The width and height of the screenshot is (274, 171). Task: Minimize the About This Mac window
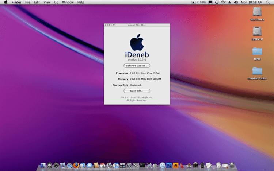[110, 25]
